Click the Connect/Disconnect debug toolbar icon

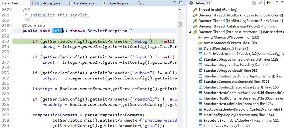point(260,3)
